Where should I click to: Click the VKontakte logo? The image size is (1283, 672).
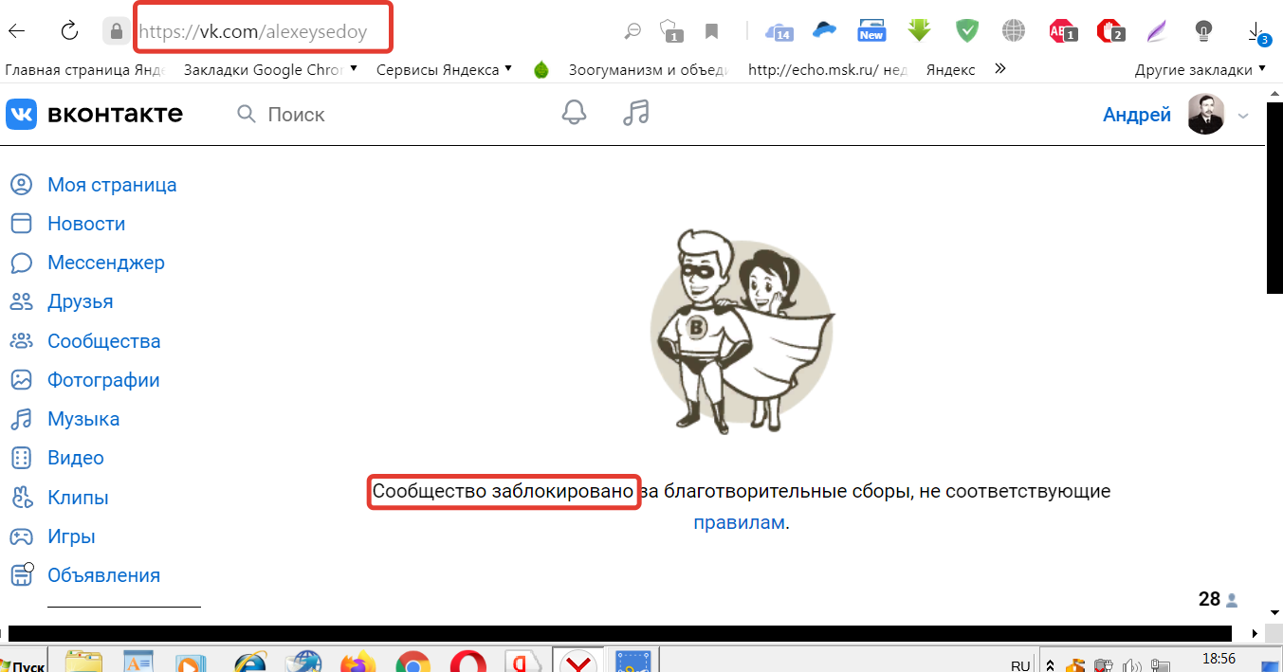95,115
